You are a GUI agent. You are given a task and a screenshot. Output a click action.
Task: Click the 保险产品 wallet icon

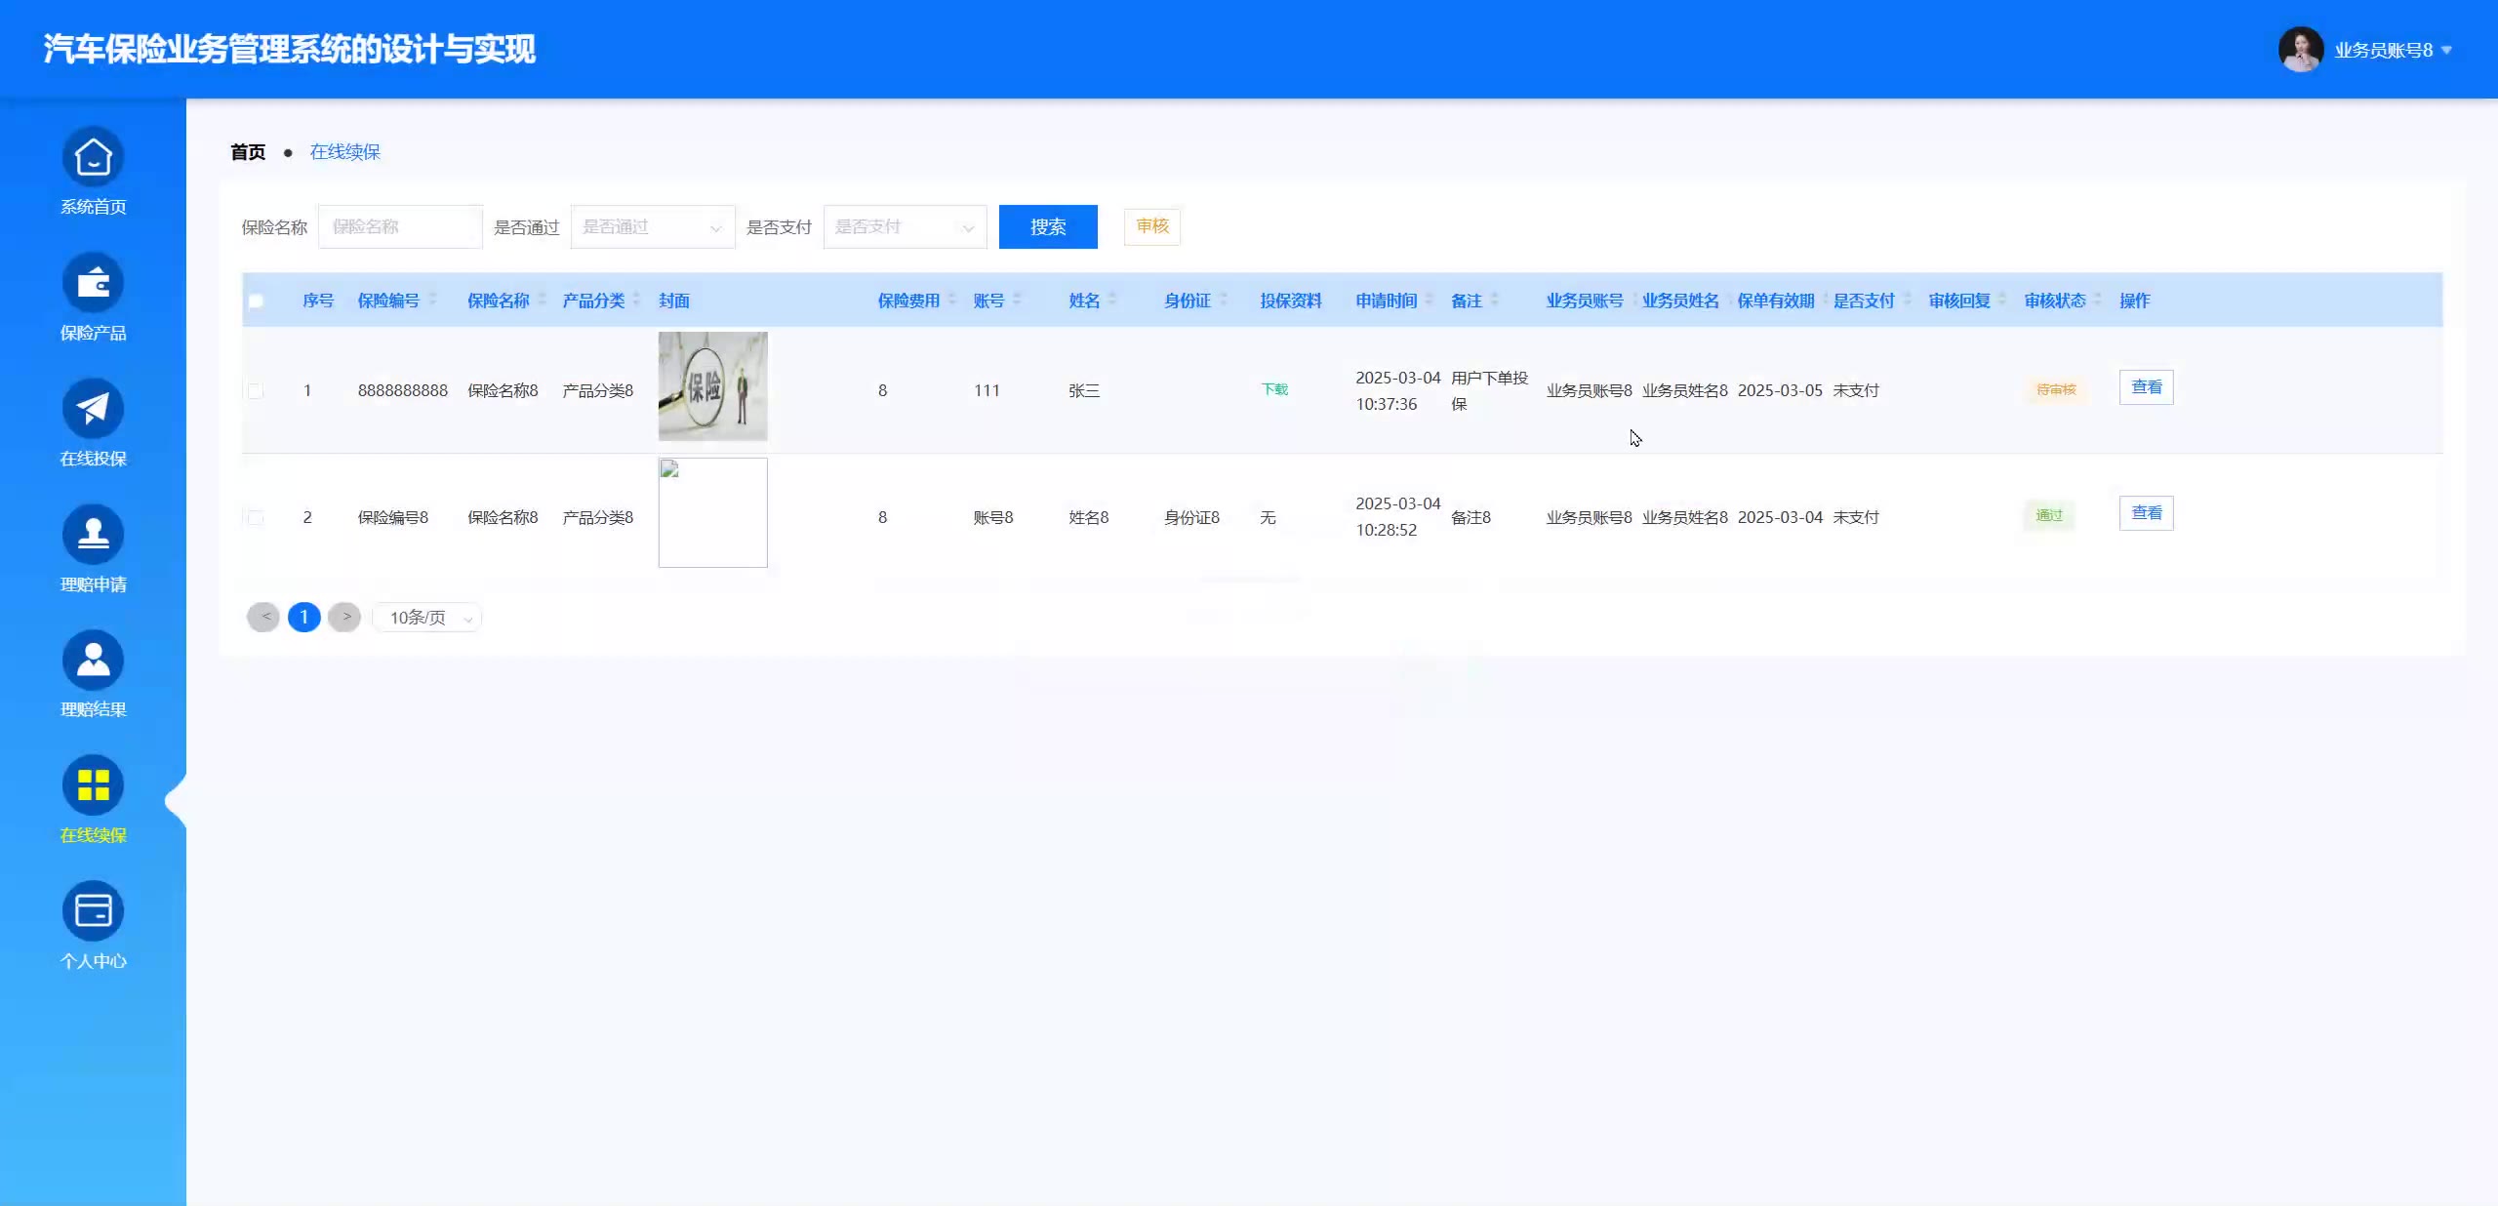point(93,283)
